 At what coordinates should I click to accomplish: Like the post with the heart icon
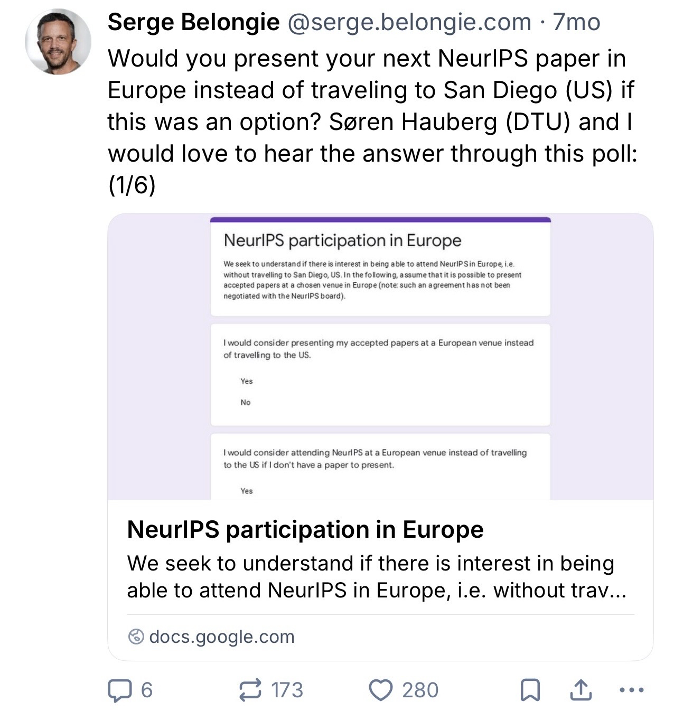(x=380, y=690)
